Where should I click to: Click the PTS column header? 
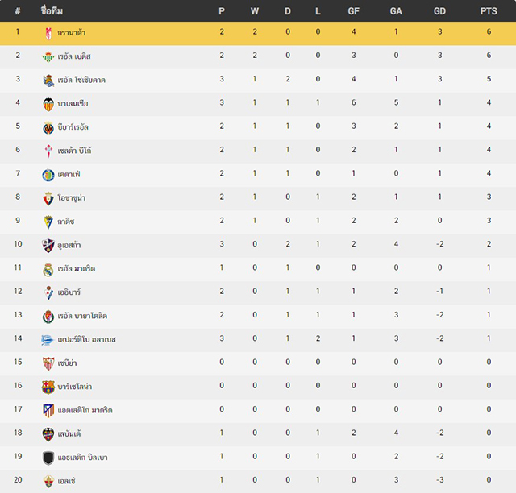(489, 11)
